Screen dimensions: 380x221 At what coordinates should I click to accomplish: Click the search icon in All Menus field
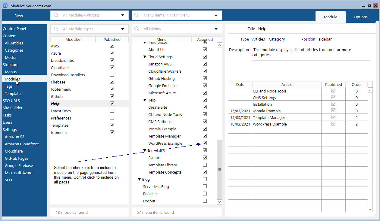pyautogui.click(x=137, y=29)
